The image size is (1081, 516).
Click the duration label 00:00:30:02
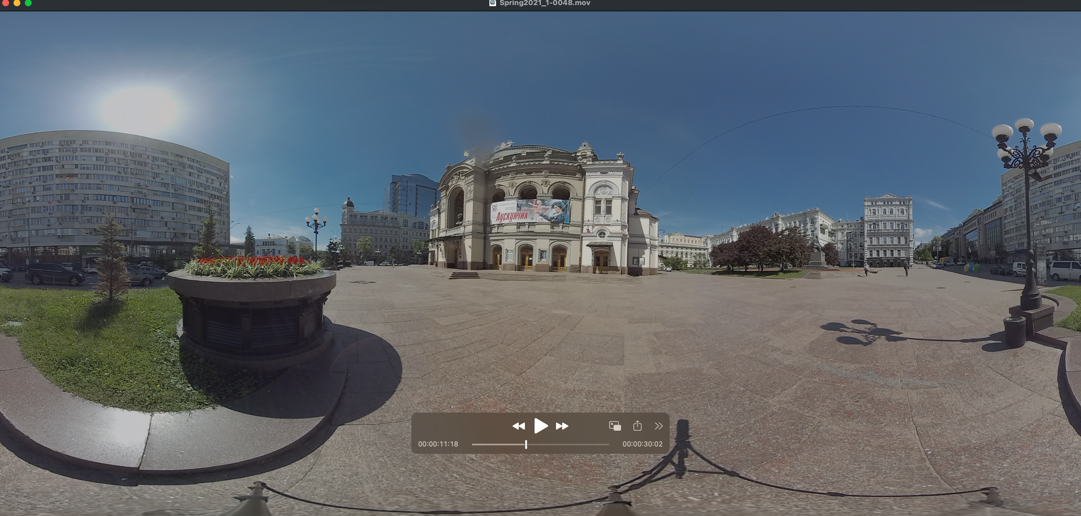(642, 444)
